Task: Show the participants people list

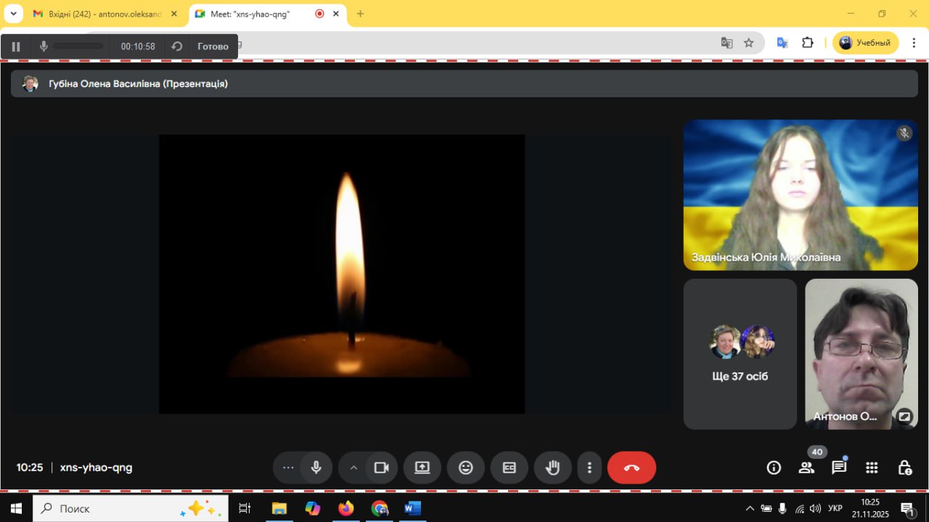Action: 806,468
